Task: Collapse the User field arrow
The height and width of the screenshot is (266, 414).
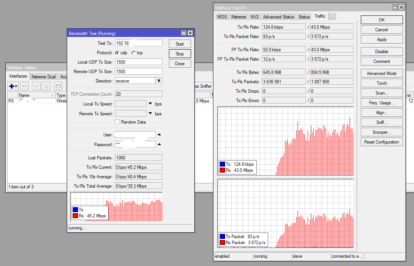Action: pos(159,135)
